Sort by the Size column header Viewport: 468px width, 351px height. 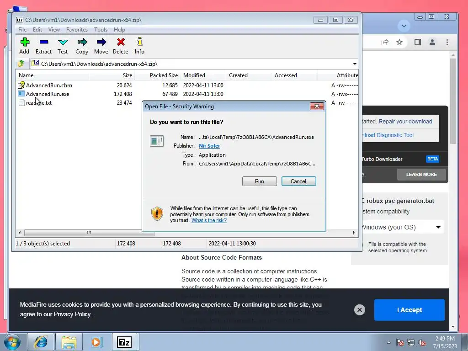click(112, 75)
